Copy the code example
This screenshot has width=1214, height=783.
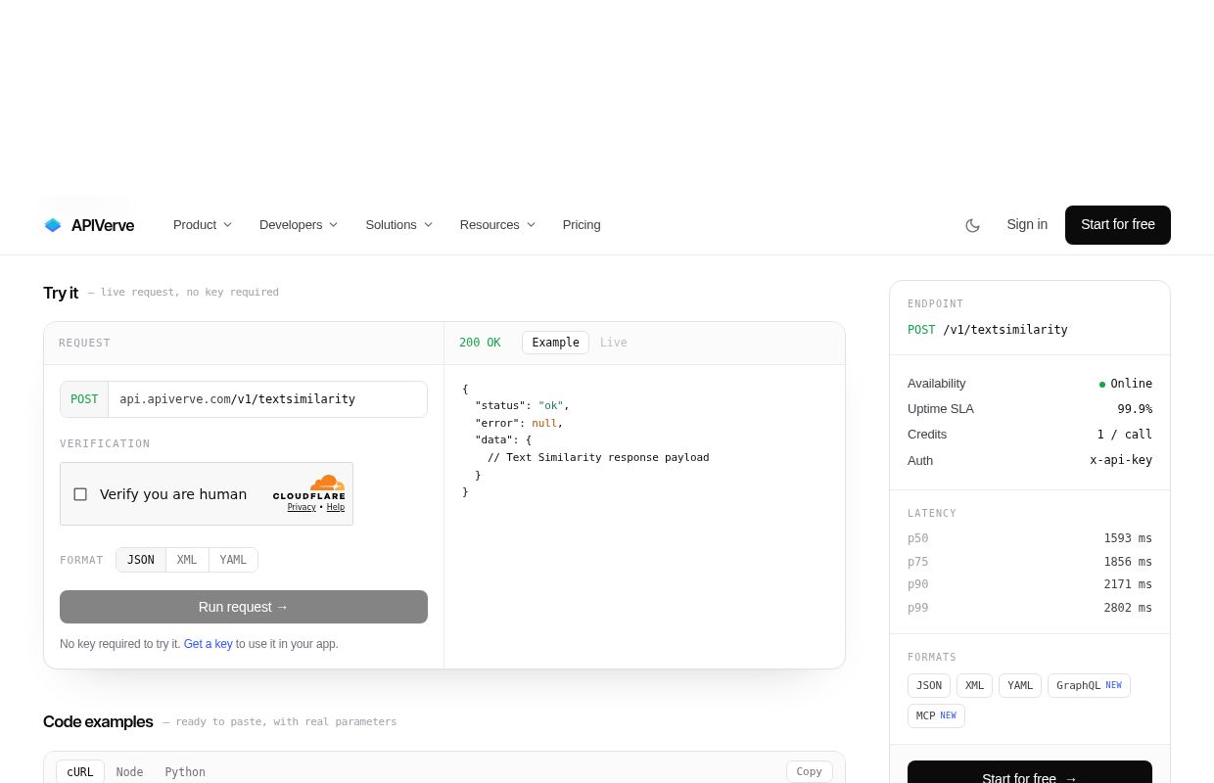[810, 772]
